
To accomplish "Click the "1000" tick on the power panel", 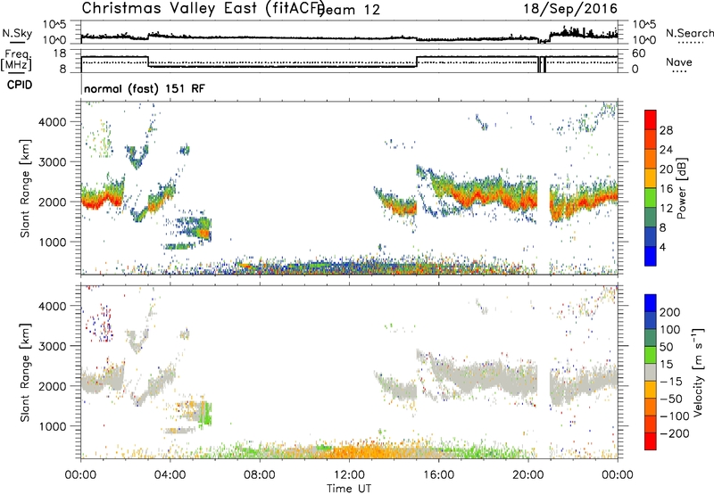I will (52, 242).
